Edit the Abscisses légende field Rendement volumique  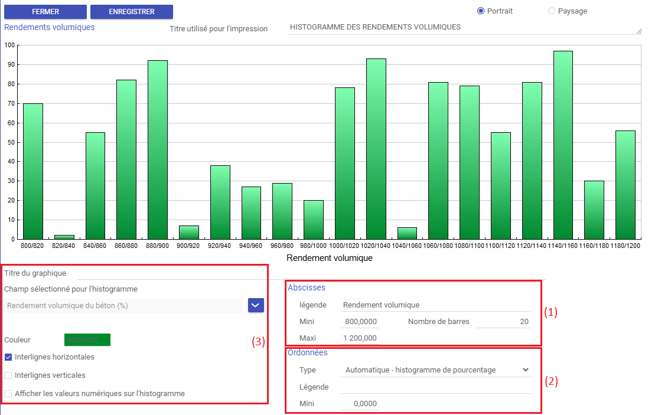coord(435,305)
